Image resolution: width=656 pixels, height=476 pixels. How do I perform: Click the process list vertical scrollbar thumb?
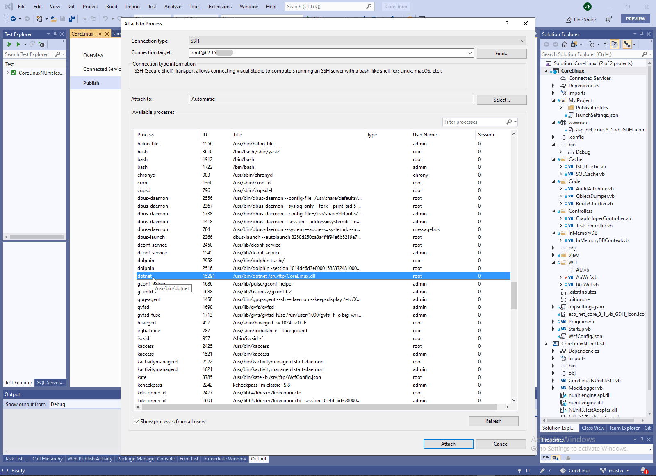tap(514, 295)
